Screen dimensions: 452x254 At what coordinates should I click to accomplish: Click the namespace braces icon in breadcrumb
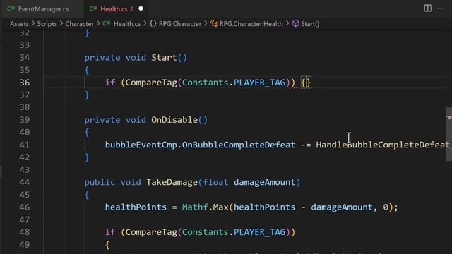153,23
